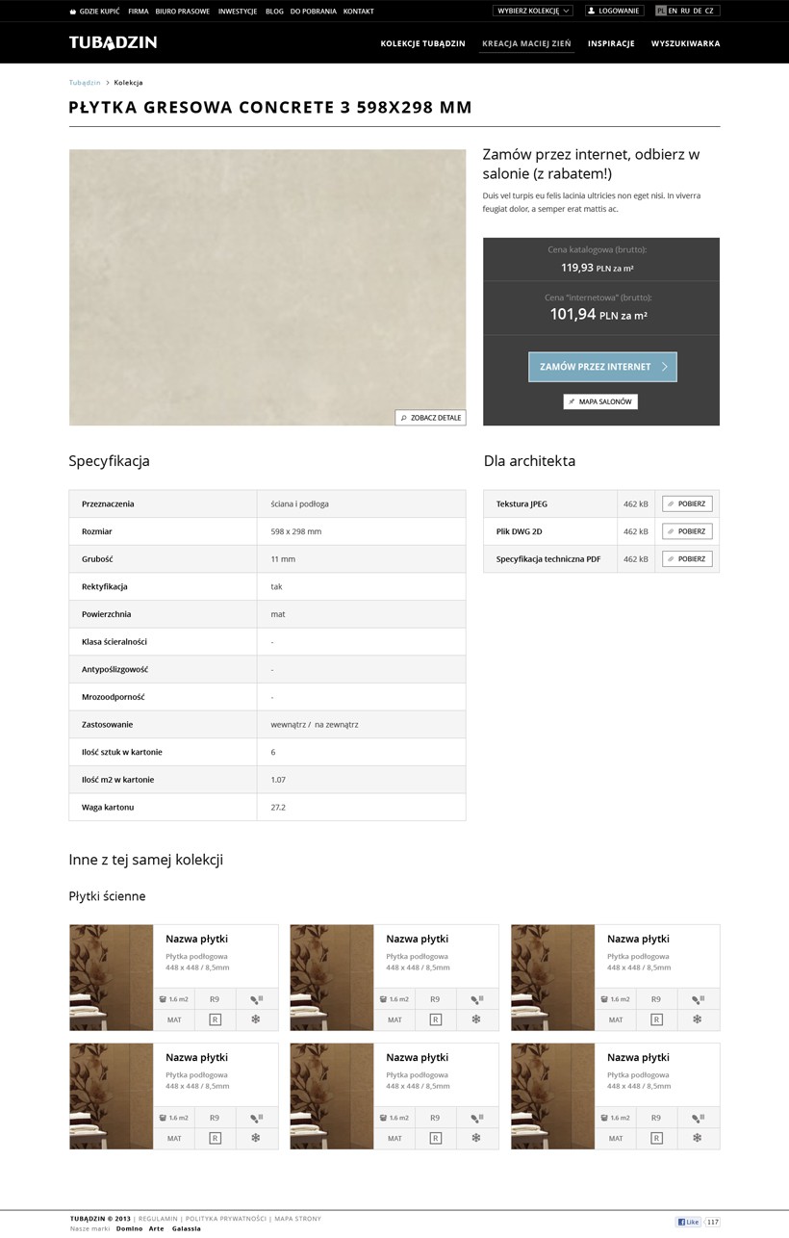Click snowflake frost icon on top-left tile card
This screenshot has height=1238, width=789.
[256, 1019]
